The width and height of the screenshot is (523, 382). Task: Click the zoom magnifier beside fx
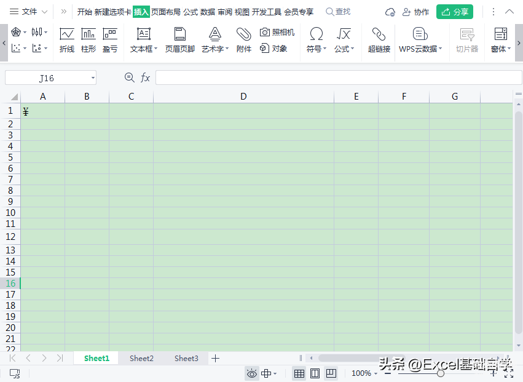click(x=130, y=78)
